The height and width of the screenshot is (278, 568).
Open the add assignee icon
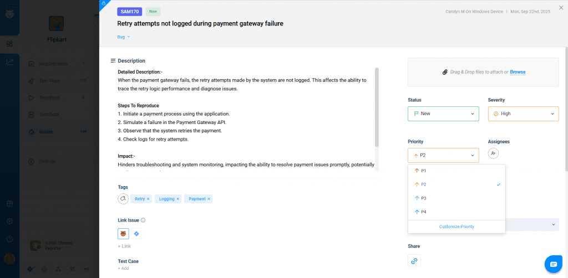(493, 153)
